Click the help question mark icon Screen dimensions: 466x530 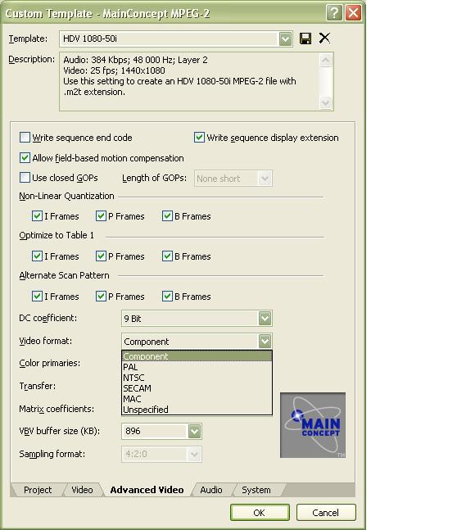[x=334, y=13]
